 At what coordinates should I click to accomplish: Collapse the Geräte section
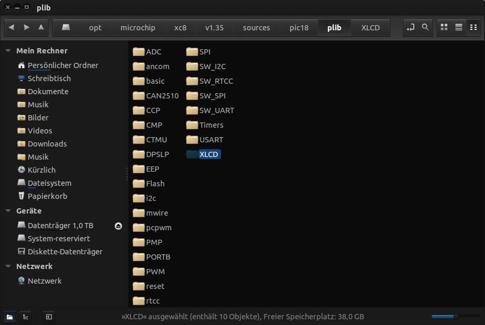point(8,211)
